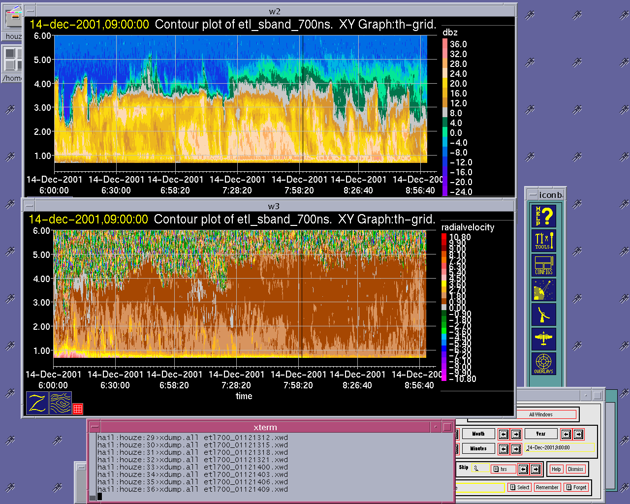The image size is (630, 504).
Task: Open the HELP icon in the icon bar
Action: pyautogui.click(x=544, y=216)
